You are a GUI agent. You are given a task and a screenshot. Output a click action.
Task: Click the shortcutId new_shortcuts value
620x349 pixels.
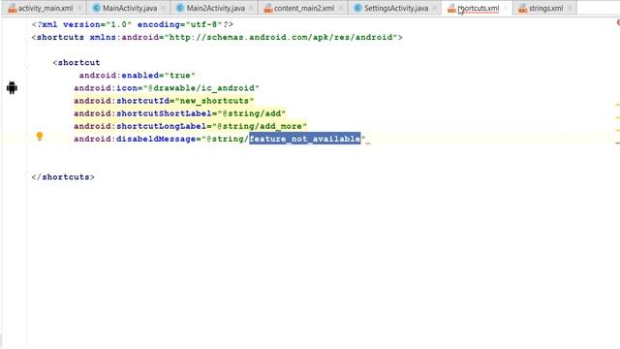click(214, 101)
